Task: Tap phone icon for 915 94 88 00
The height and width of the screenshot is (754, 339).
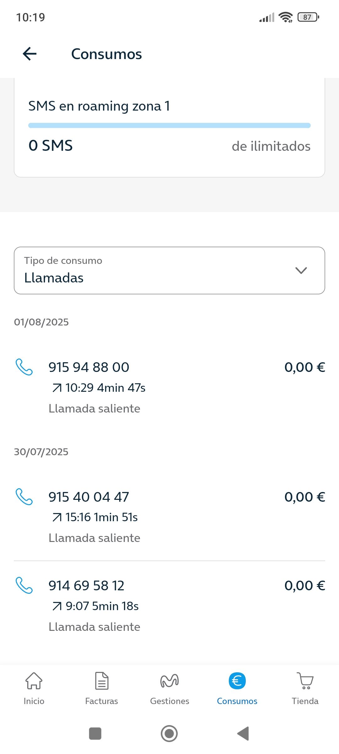Action: (24, 367)
